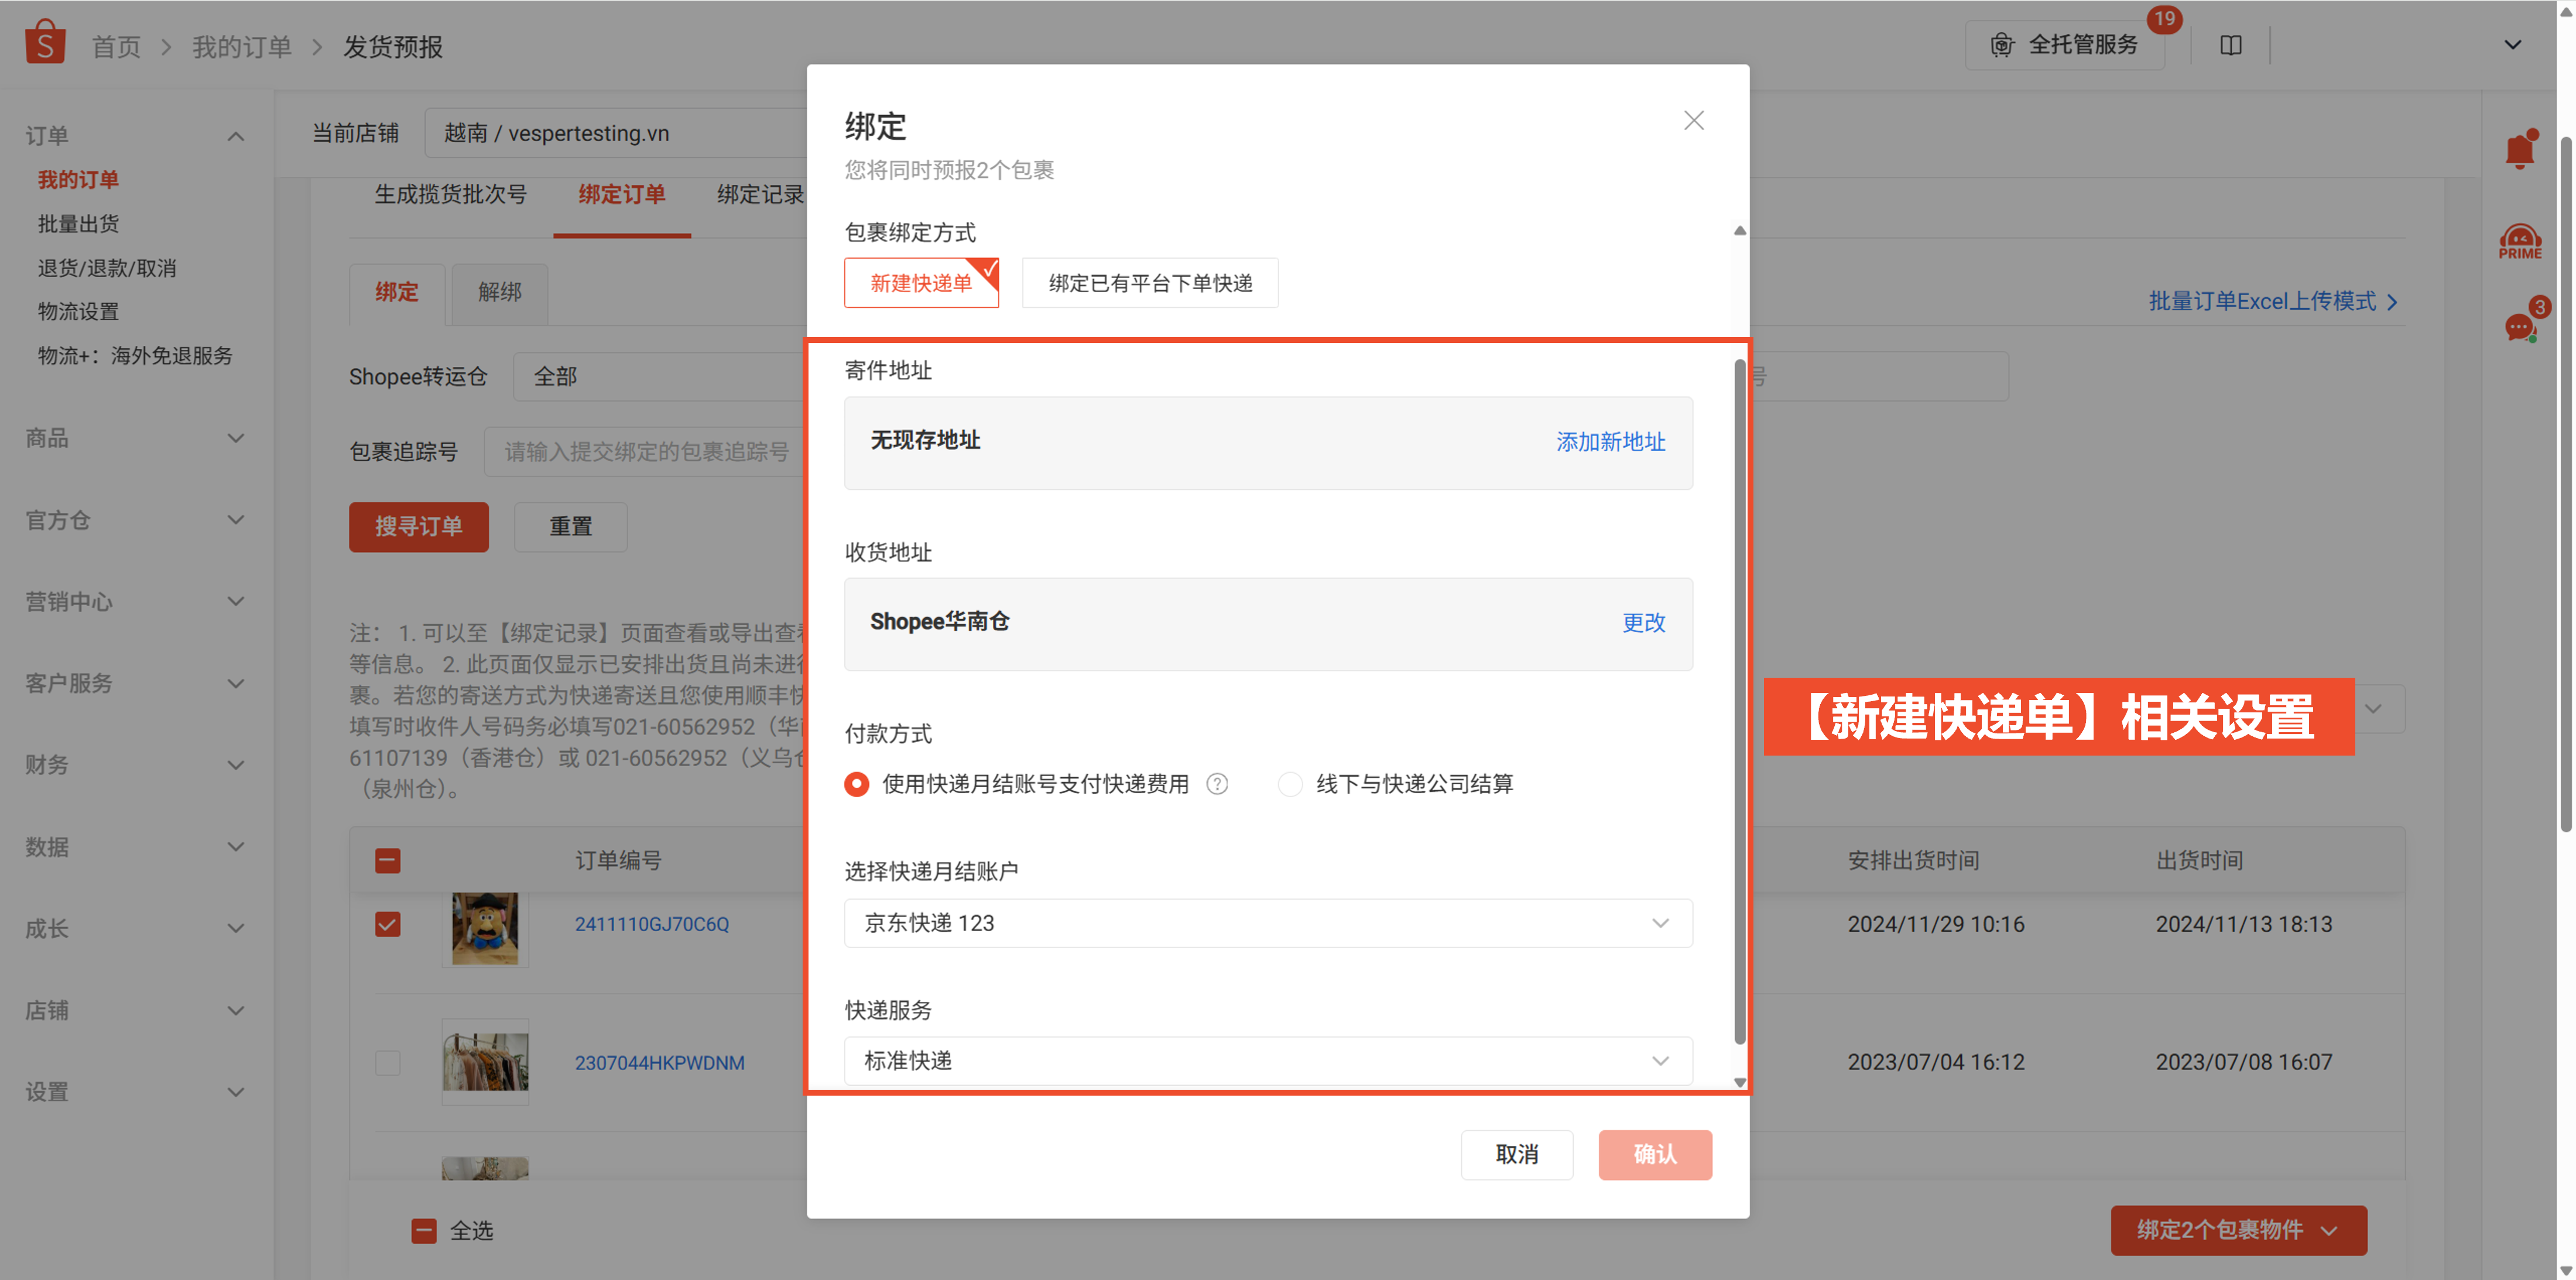Click the 取消 button
Viewport: 2576px width, 1280px height.
1516,1155
